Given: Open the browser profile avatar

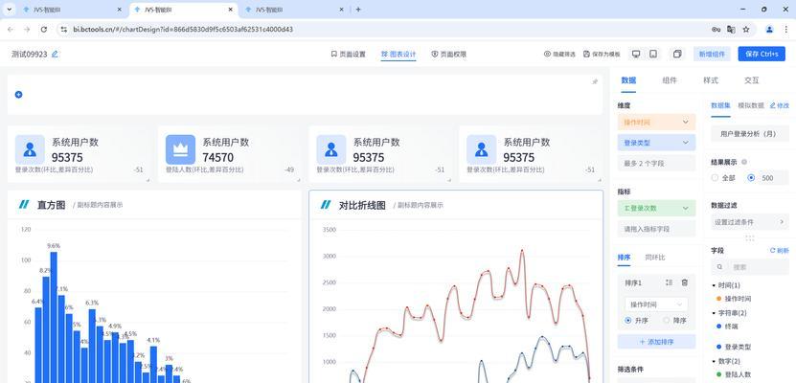Looking at the screenshot, I should click(x=769, y=30).
